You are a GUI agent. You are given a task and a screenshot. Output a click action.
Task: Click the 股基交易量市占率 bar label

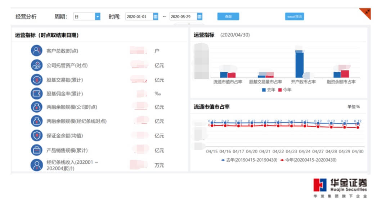click(265, 82)
